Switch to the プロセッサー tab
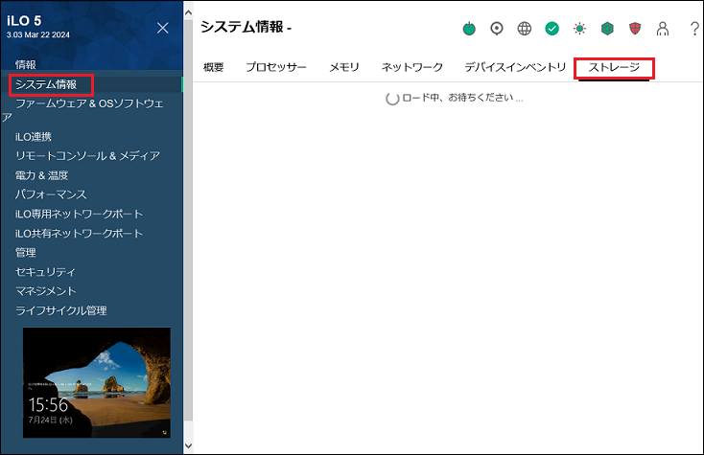 [x=276, y=67]
